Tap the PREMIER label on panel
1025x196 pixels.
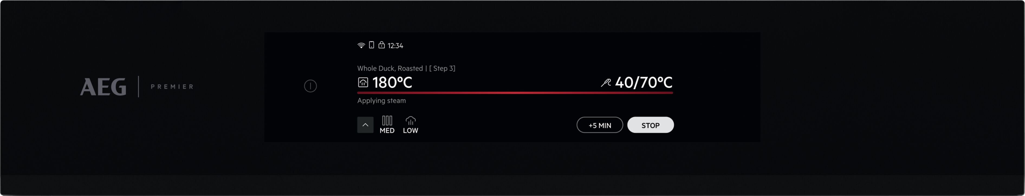tap(172, 87)
